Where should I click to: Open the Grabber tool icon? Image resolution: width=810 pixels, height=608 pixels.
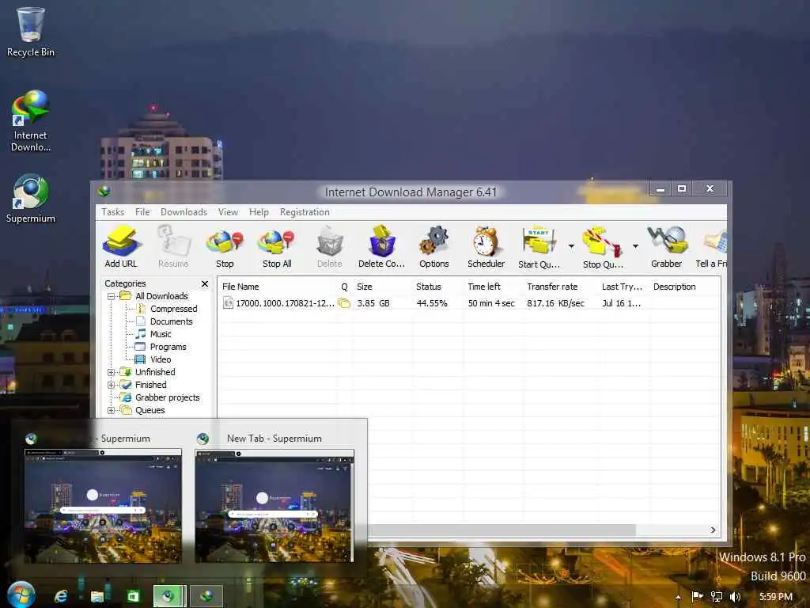point(666,247)
